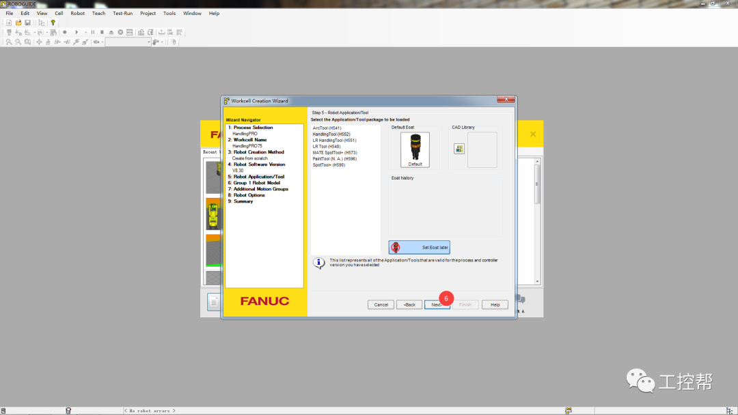Go to step 5: Robot Application/Tool

click(256, 177)
